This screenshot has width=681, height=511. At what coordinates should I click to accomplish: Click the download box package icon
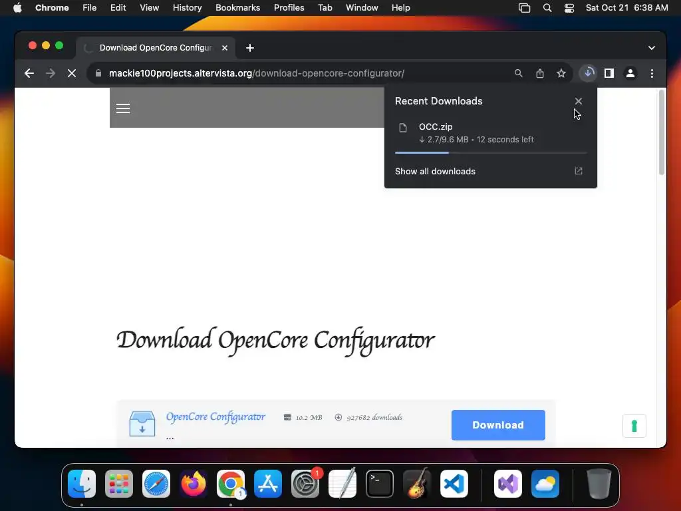click(x=142, y=424)
